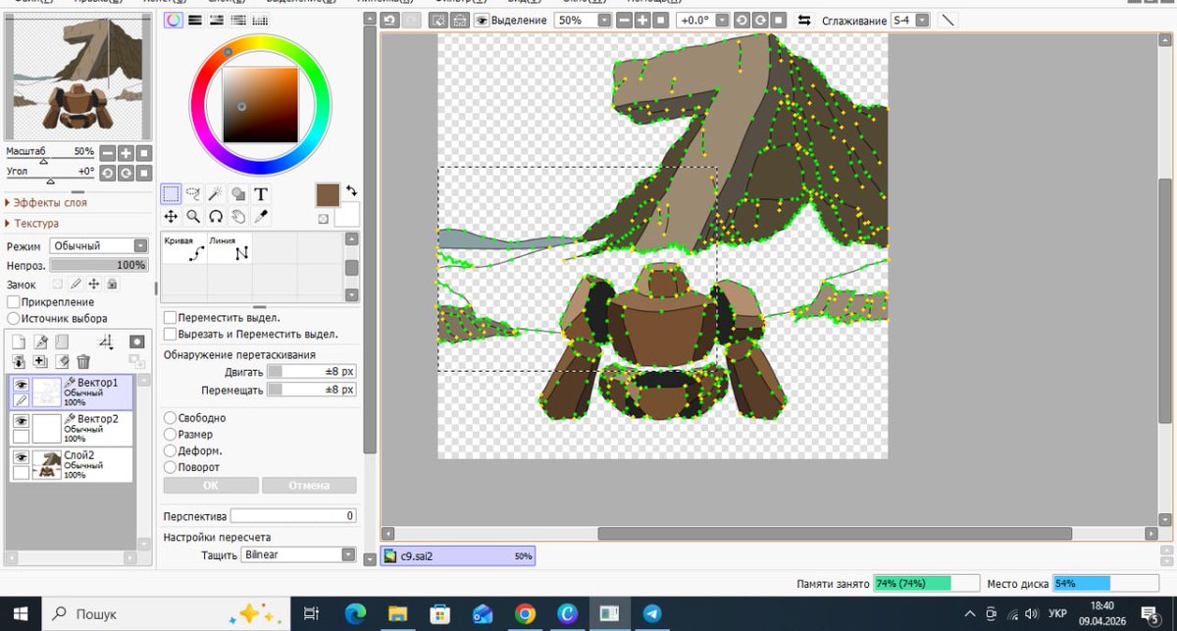Image resolution: width=1177 pixels, height=631 pixels.
Task: Switch to the c9.sai2 document tab
Action: click(x=456, y=555)
